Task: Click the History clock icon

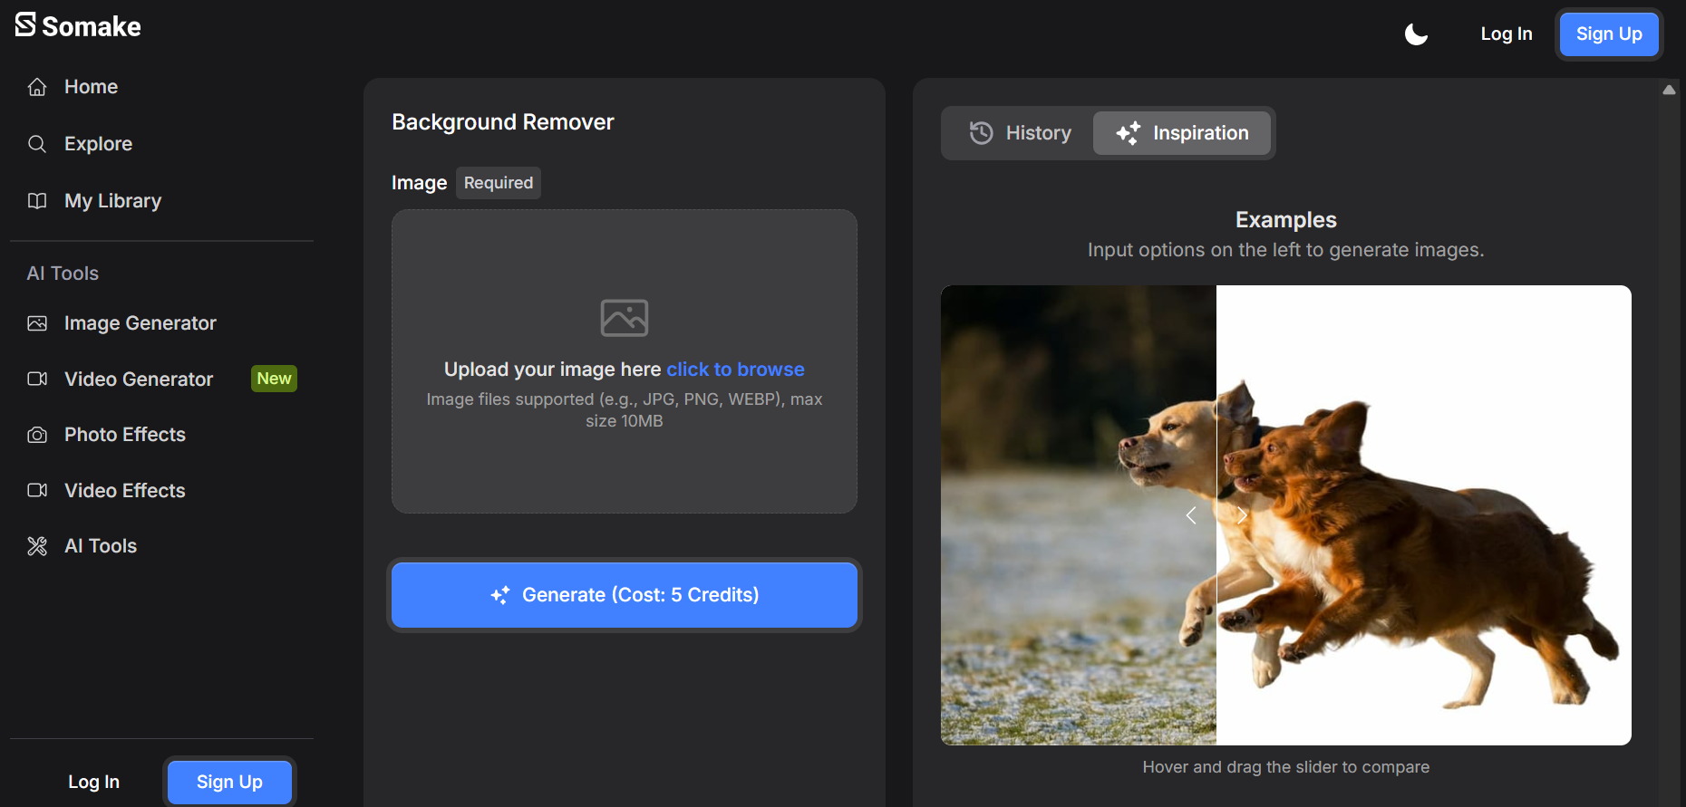Action: pos(982,133)
